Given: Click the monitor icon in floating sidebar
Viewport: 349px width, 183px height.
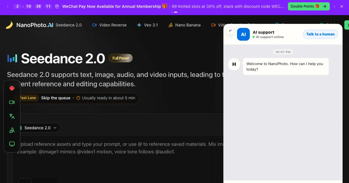Looking at the screenshot, I should tap(12, 144).
